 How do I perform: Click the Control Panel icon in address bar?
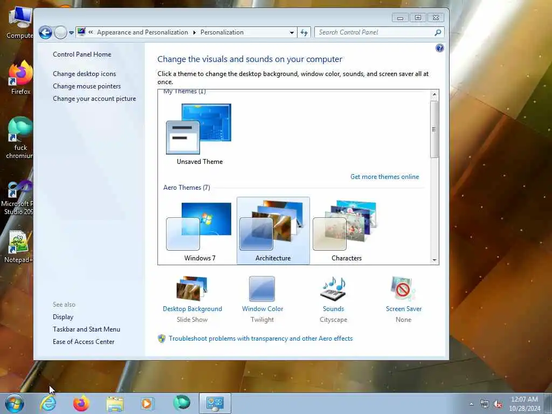coord(81,32)
